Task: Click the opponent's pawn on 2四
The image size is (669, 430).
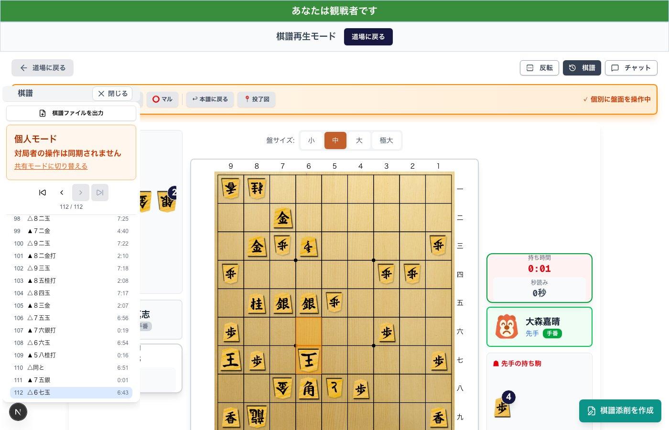Action: (412, 275)
